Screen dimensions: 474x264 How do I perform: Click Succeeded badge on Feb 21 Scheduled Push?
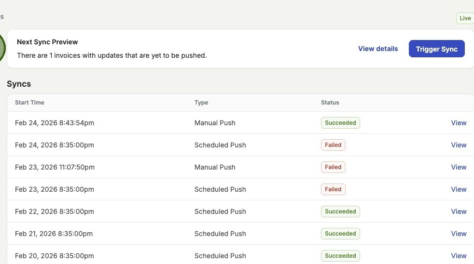(x=340, y=234)
